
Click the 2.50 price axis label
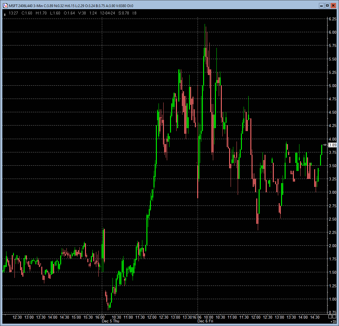tap(333, 219)
